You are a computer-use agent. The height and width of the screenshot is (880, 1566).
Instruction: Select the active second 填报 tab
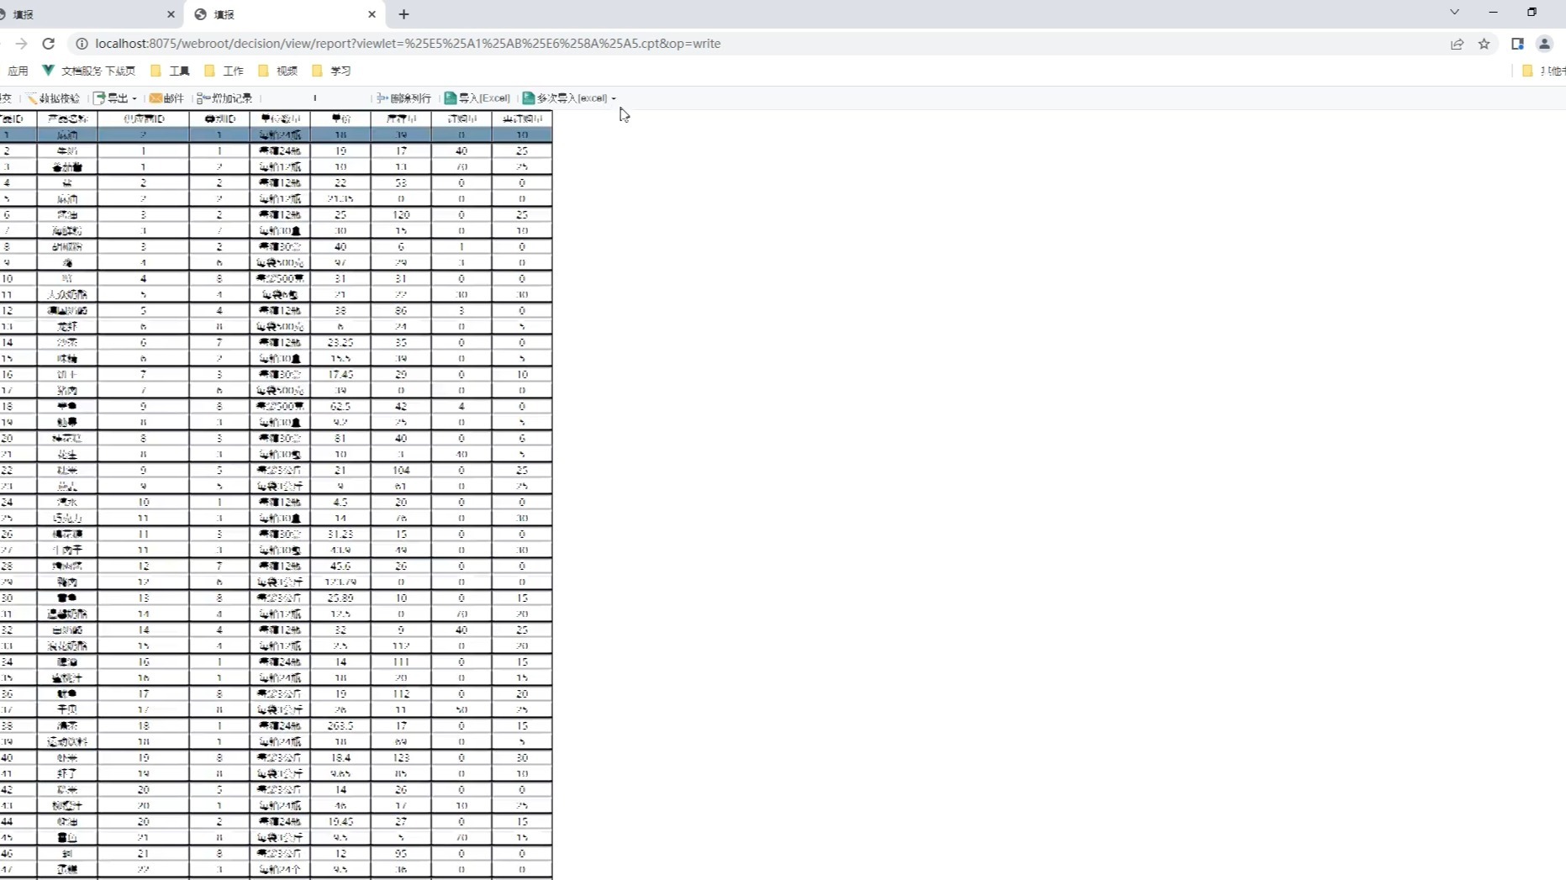[x=286, y=14]
